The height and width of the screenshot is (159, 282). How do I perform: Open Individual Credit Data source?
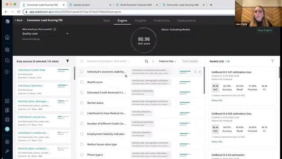(31, 70)
